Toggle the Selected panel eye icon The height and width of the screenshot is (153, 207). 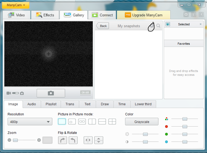coord(168,24)
